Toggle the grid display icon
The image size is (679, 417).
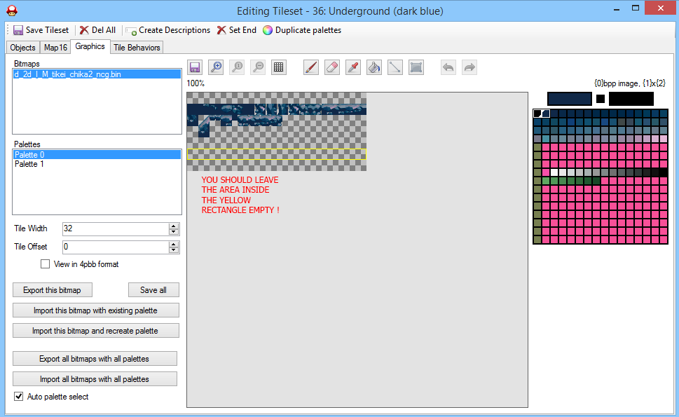[x=279, y=67]
